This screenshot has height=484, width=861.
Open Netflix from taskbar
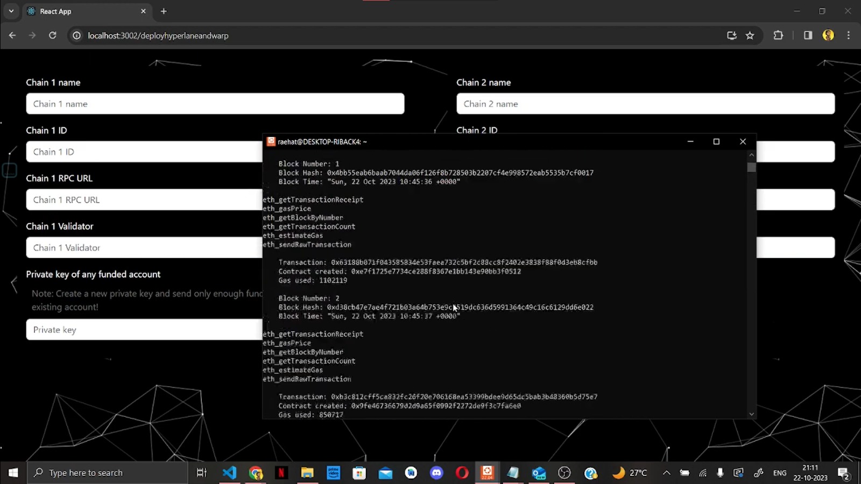coord(281,473)
